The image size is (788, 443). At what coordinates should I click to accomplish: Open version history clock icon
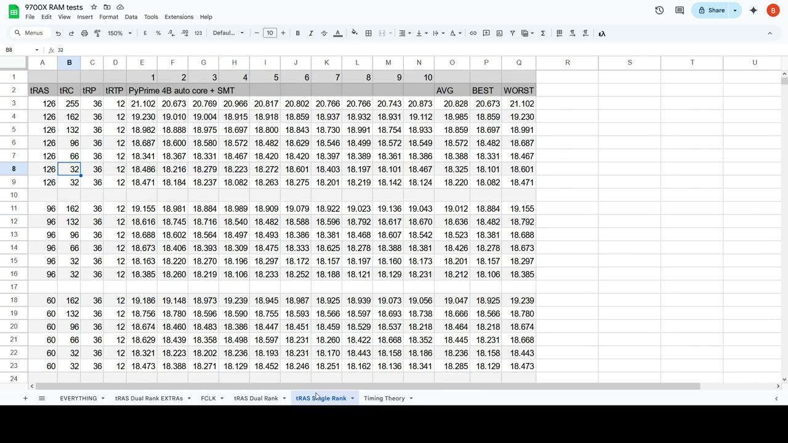coord(659,10)
